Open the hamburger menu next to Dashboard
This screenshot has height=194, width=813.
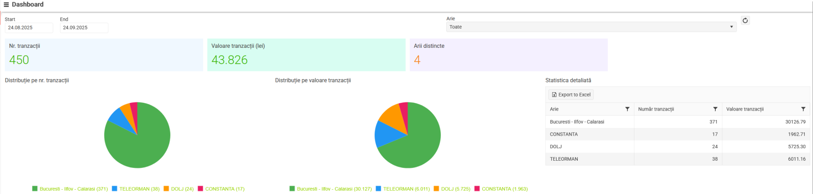[x=6, y=5]
